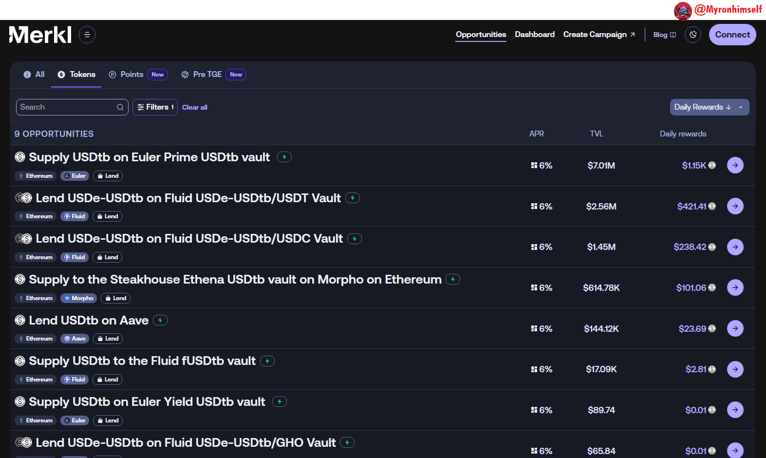The width and height of the screenshot is (766, 458).
Task: Sort by APR column header
Action: [x=537, y=134]
